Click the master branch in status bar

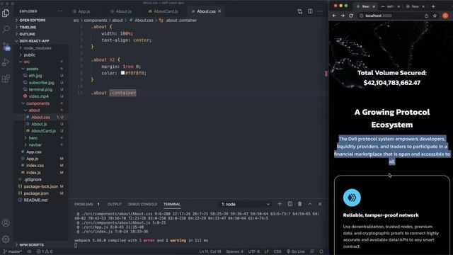coord(13,251)
